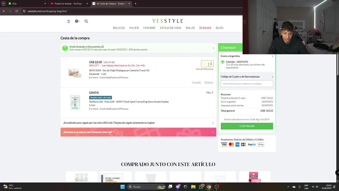Open Discord from the taskbar
Viewport: 339px width, 191px height.
coord(178,187)
